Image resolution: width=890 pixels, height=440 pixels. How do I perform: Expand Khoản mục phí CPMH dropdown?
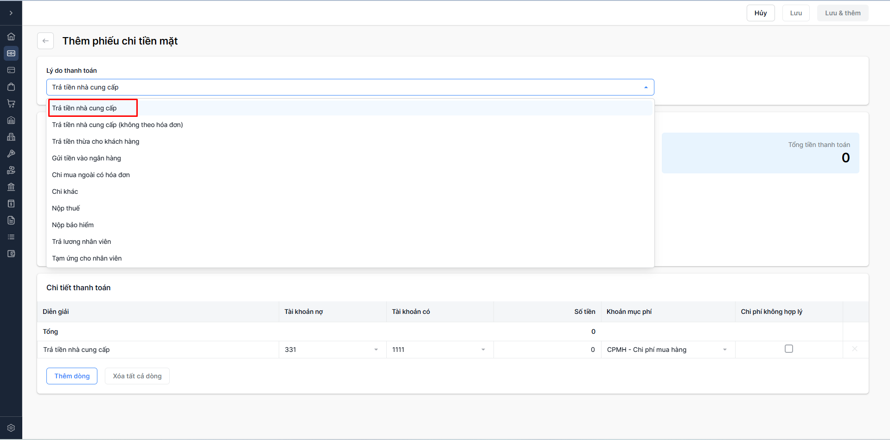click(x=667, y=350)
